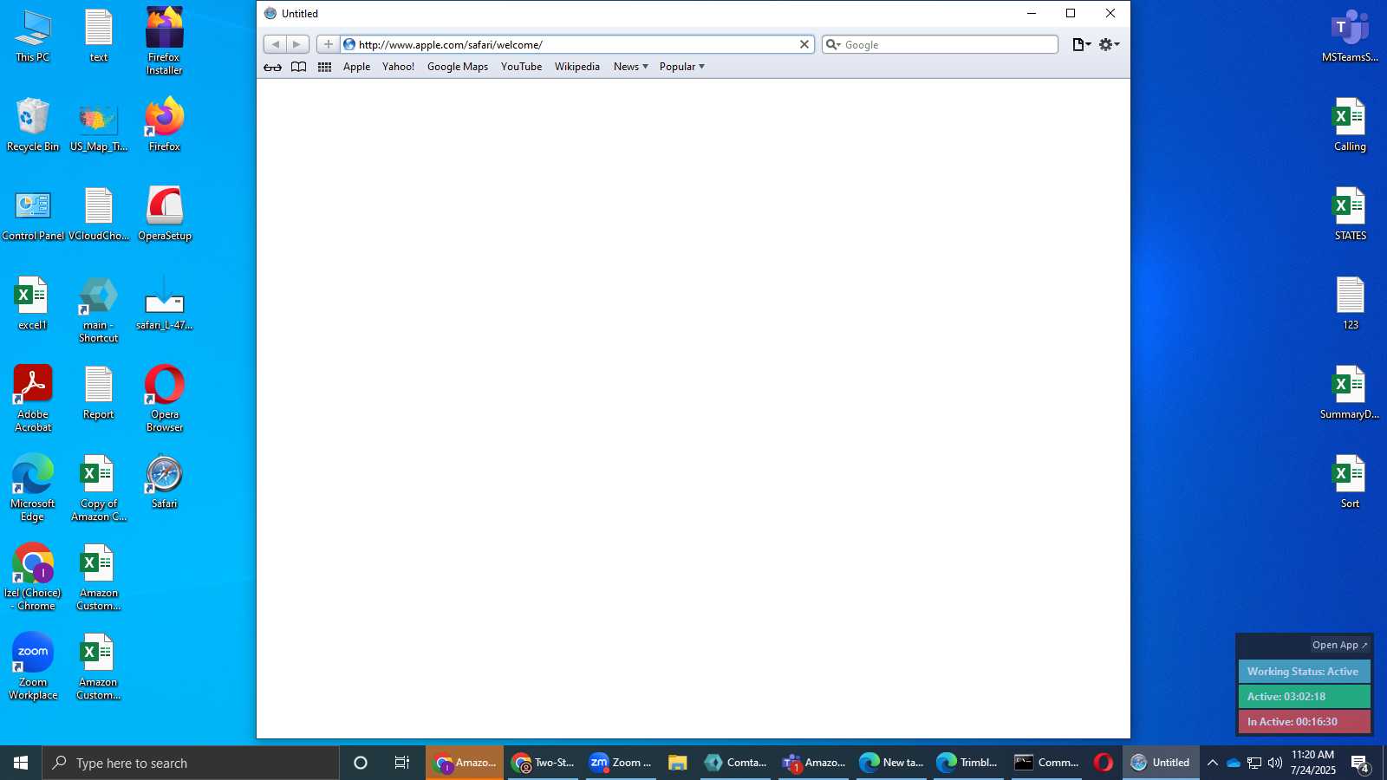The image size is (1387, 780).
Task: Select the STATES Excel file
Action: 1350,215
